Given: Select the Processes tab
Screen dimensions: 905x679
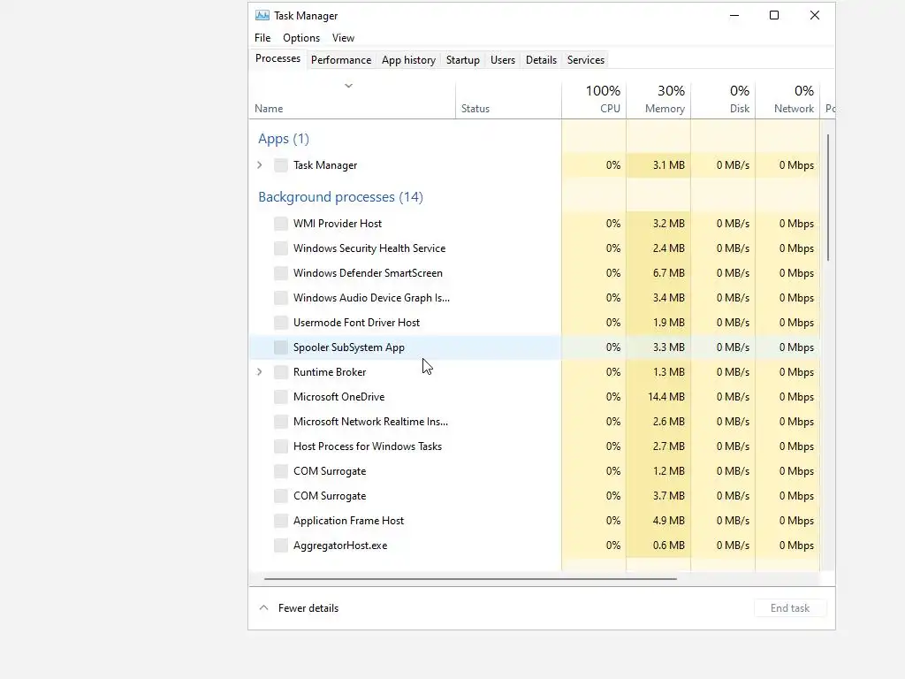Looking at the screenshot, I should coord(278,58).
